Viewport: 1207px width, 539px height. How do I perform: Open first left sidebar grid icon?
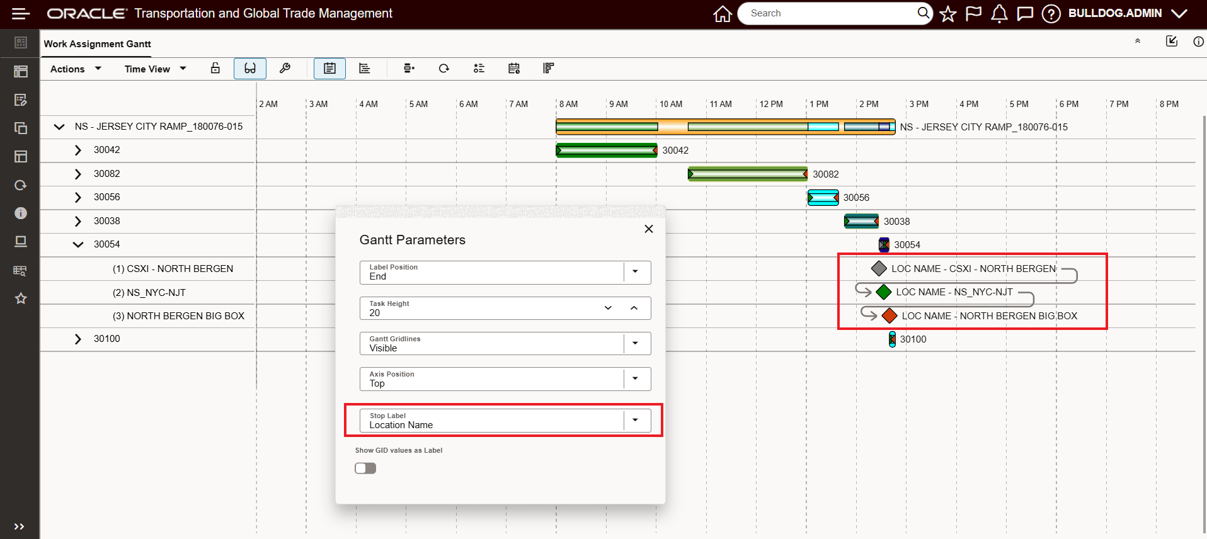[x=21, y=42]
